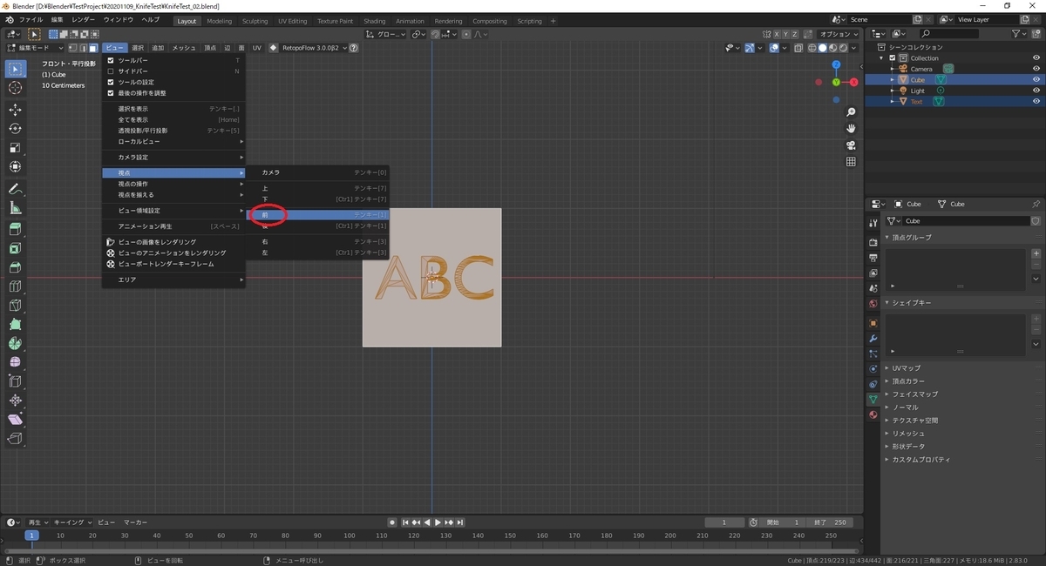Viewport: 1046px width, 566px height.
Task: Open カメラ設定 submenu
Action: pyautogui.click(x=174, y=158)
